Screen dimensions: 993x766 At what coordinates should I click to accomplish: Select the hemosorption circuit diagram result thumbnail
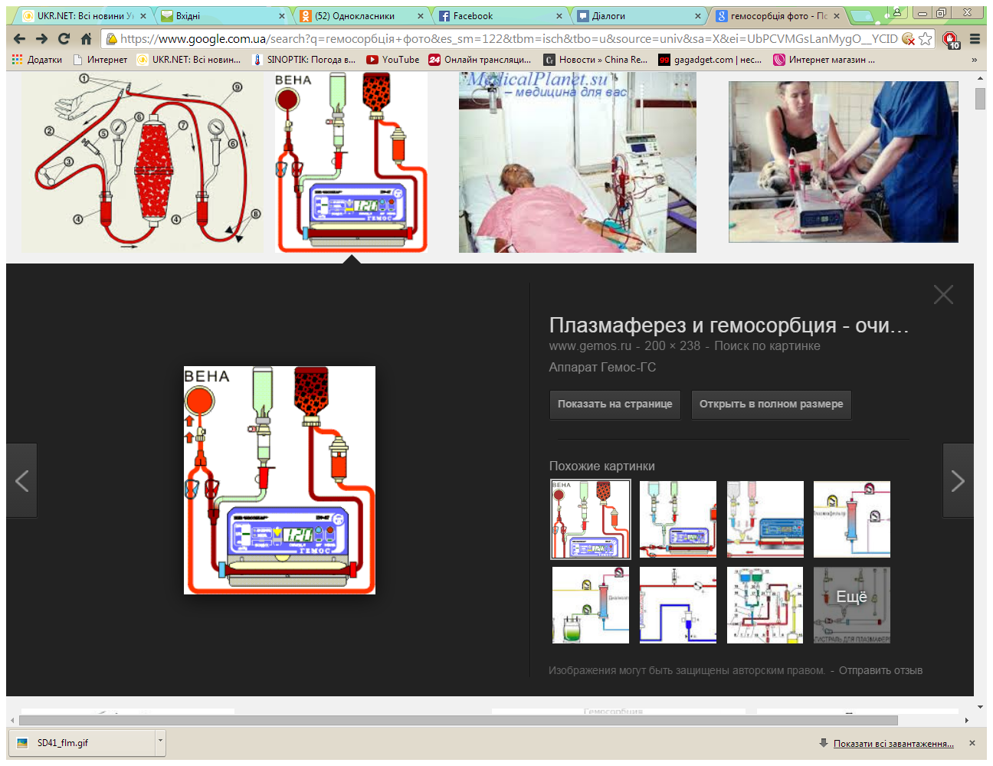click(x=142, y=162)
